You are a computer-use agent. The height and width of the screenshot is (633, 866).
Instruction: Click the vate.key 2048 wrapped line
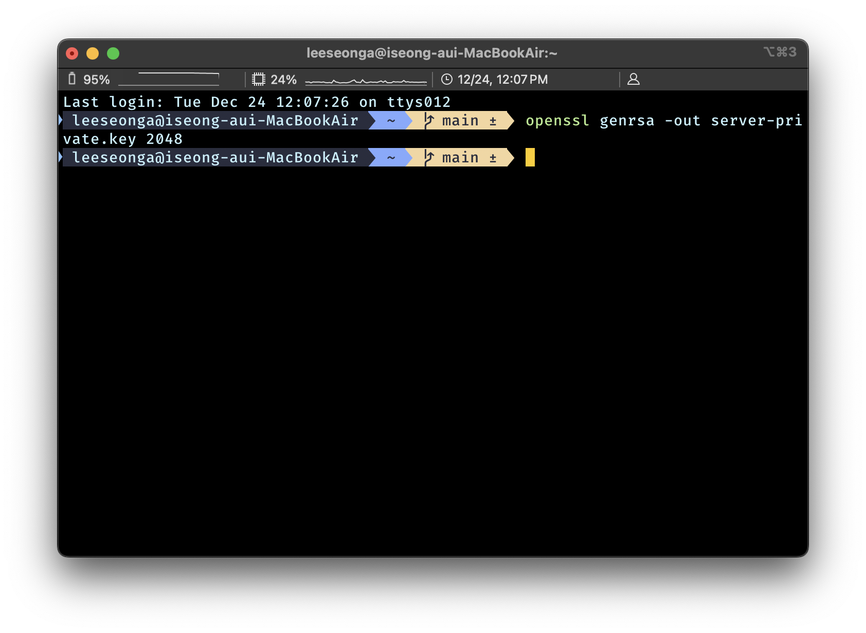click(x=123, y=139)
